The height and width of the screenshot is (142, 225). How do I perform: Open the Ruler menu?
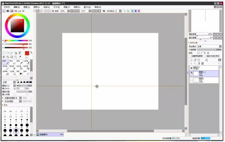click(57, 7)
